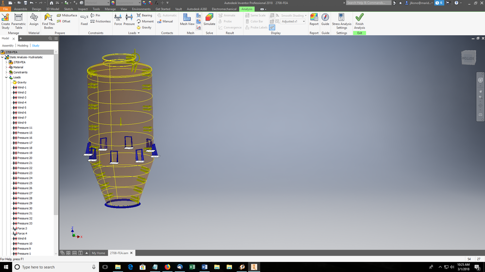Expand the Constraints node
Viewport: 485px width, 272px height.
[6, 72]
